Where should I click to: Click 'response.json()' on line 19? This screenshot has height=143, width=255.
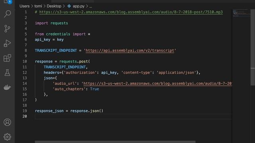(87, 111)
